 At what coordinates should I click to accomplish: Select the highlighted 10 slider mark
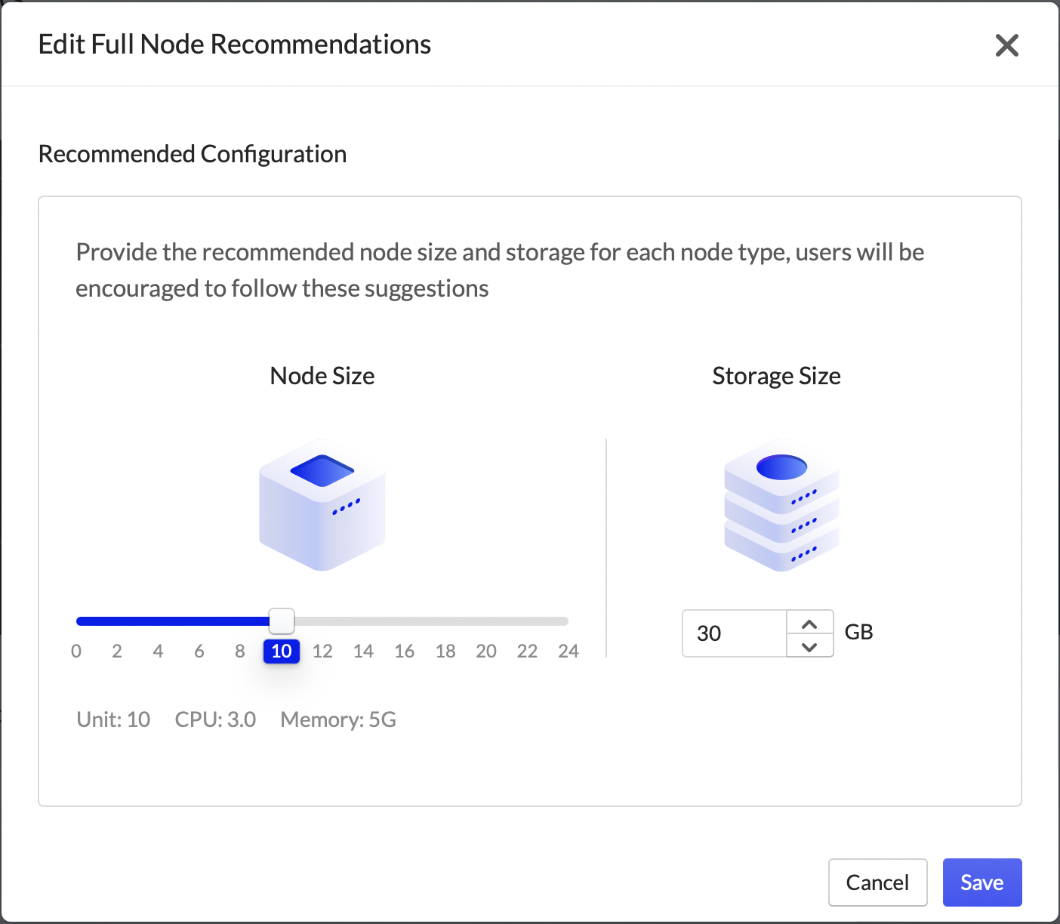coord(282,651)
